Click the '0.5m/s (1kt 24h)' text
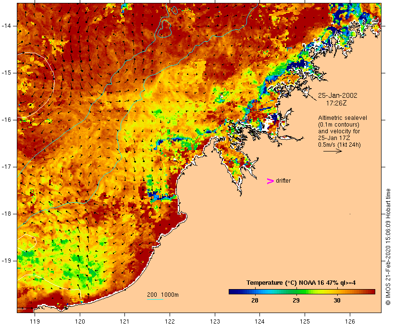Image resolution: width=394 pixels, height=326 pixels. 340,145
